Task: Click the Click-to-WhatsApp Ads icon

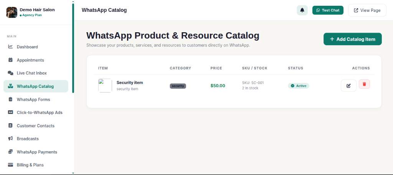Action: pyautogui.click(x=10, y=112)
